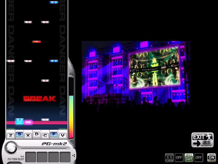
Task: Select the last FX item slot
Action: 65,157
